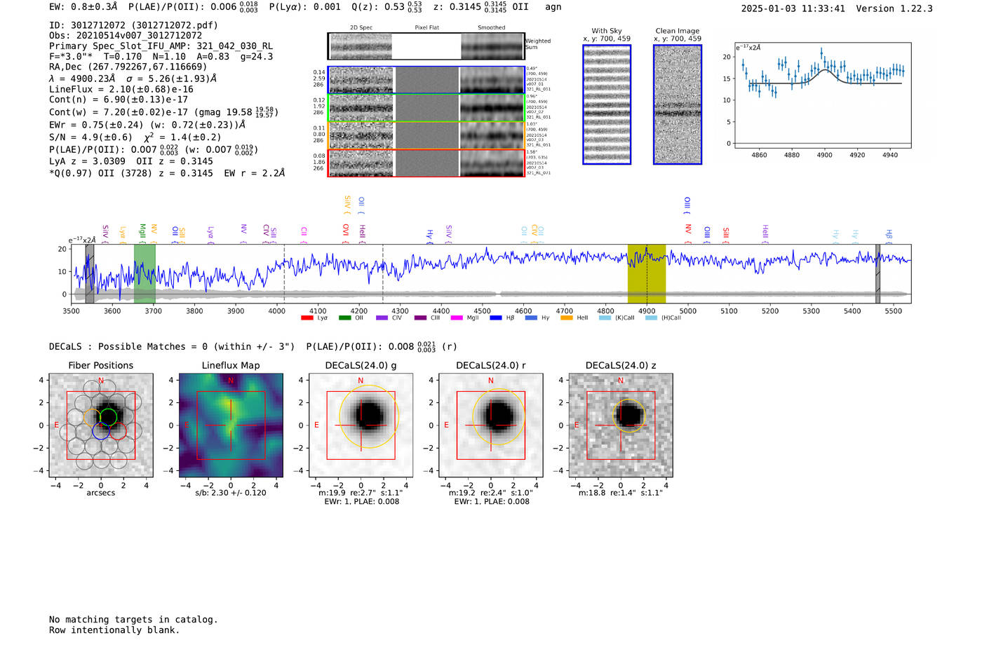
Task: Click the 'm:18.8 re:1.4" s:1.1"' caption
Action: 621,493
